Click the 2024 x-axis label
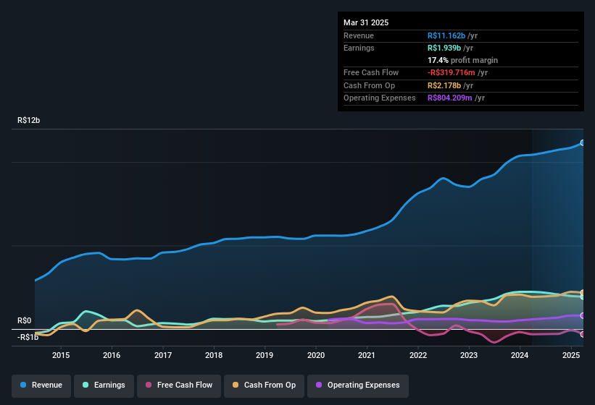Screen dimensions: 595x405 pyautogui.click(x=520, y=355)
